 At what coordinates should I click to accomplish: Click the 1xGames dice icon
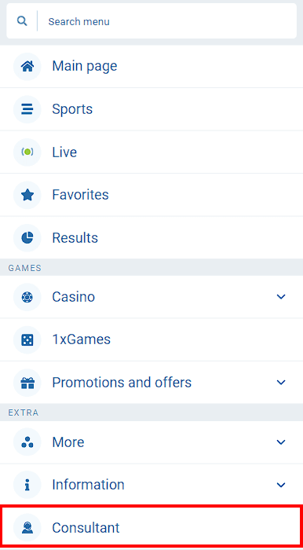coord(27,340)
